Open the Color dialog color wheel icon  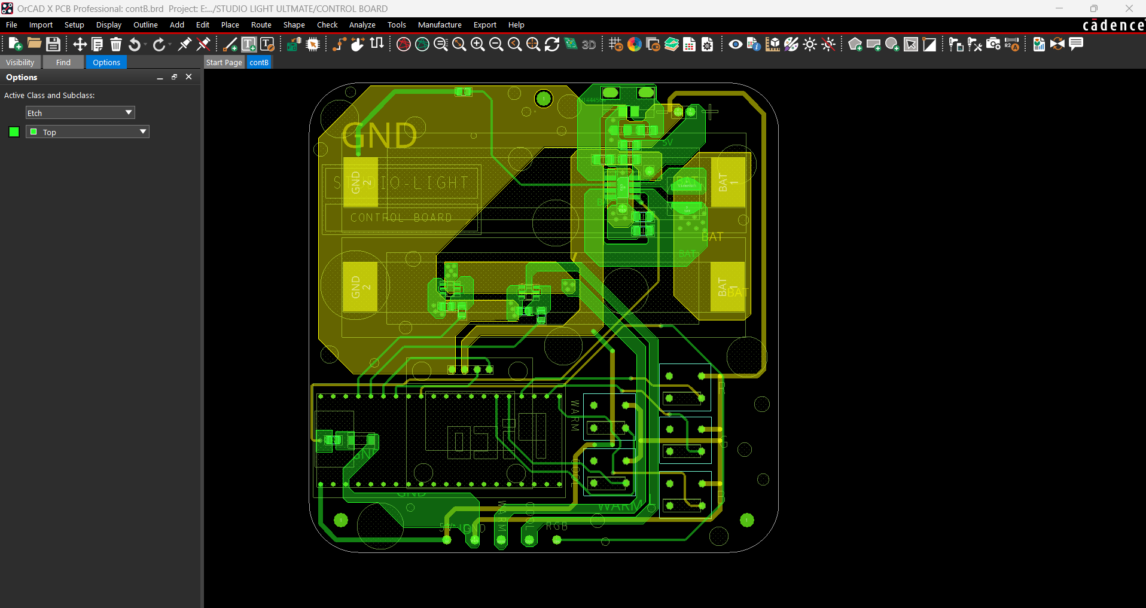point(635,44)
